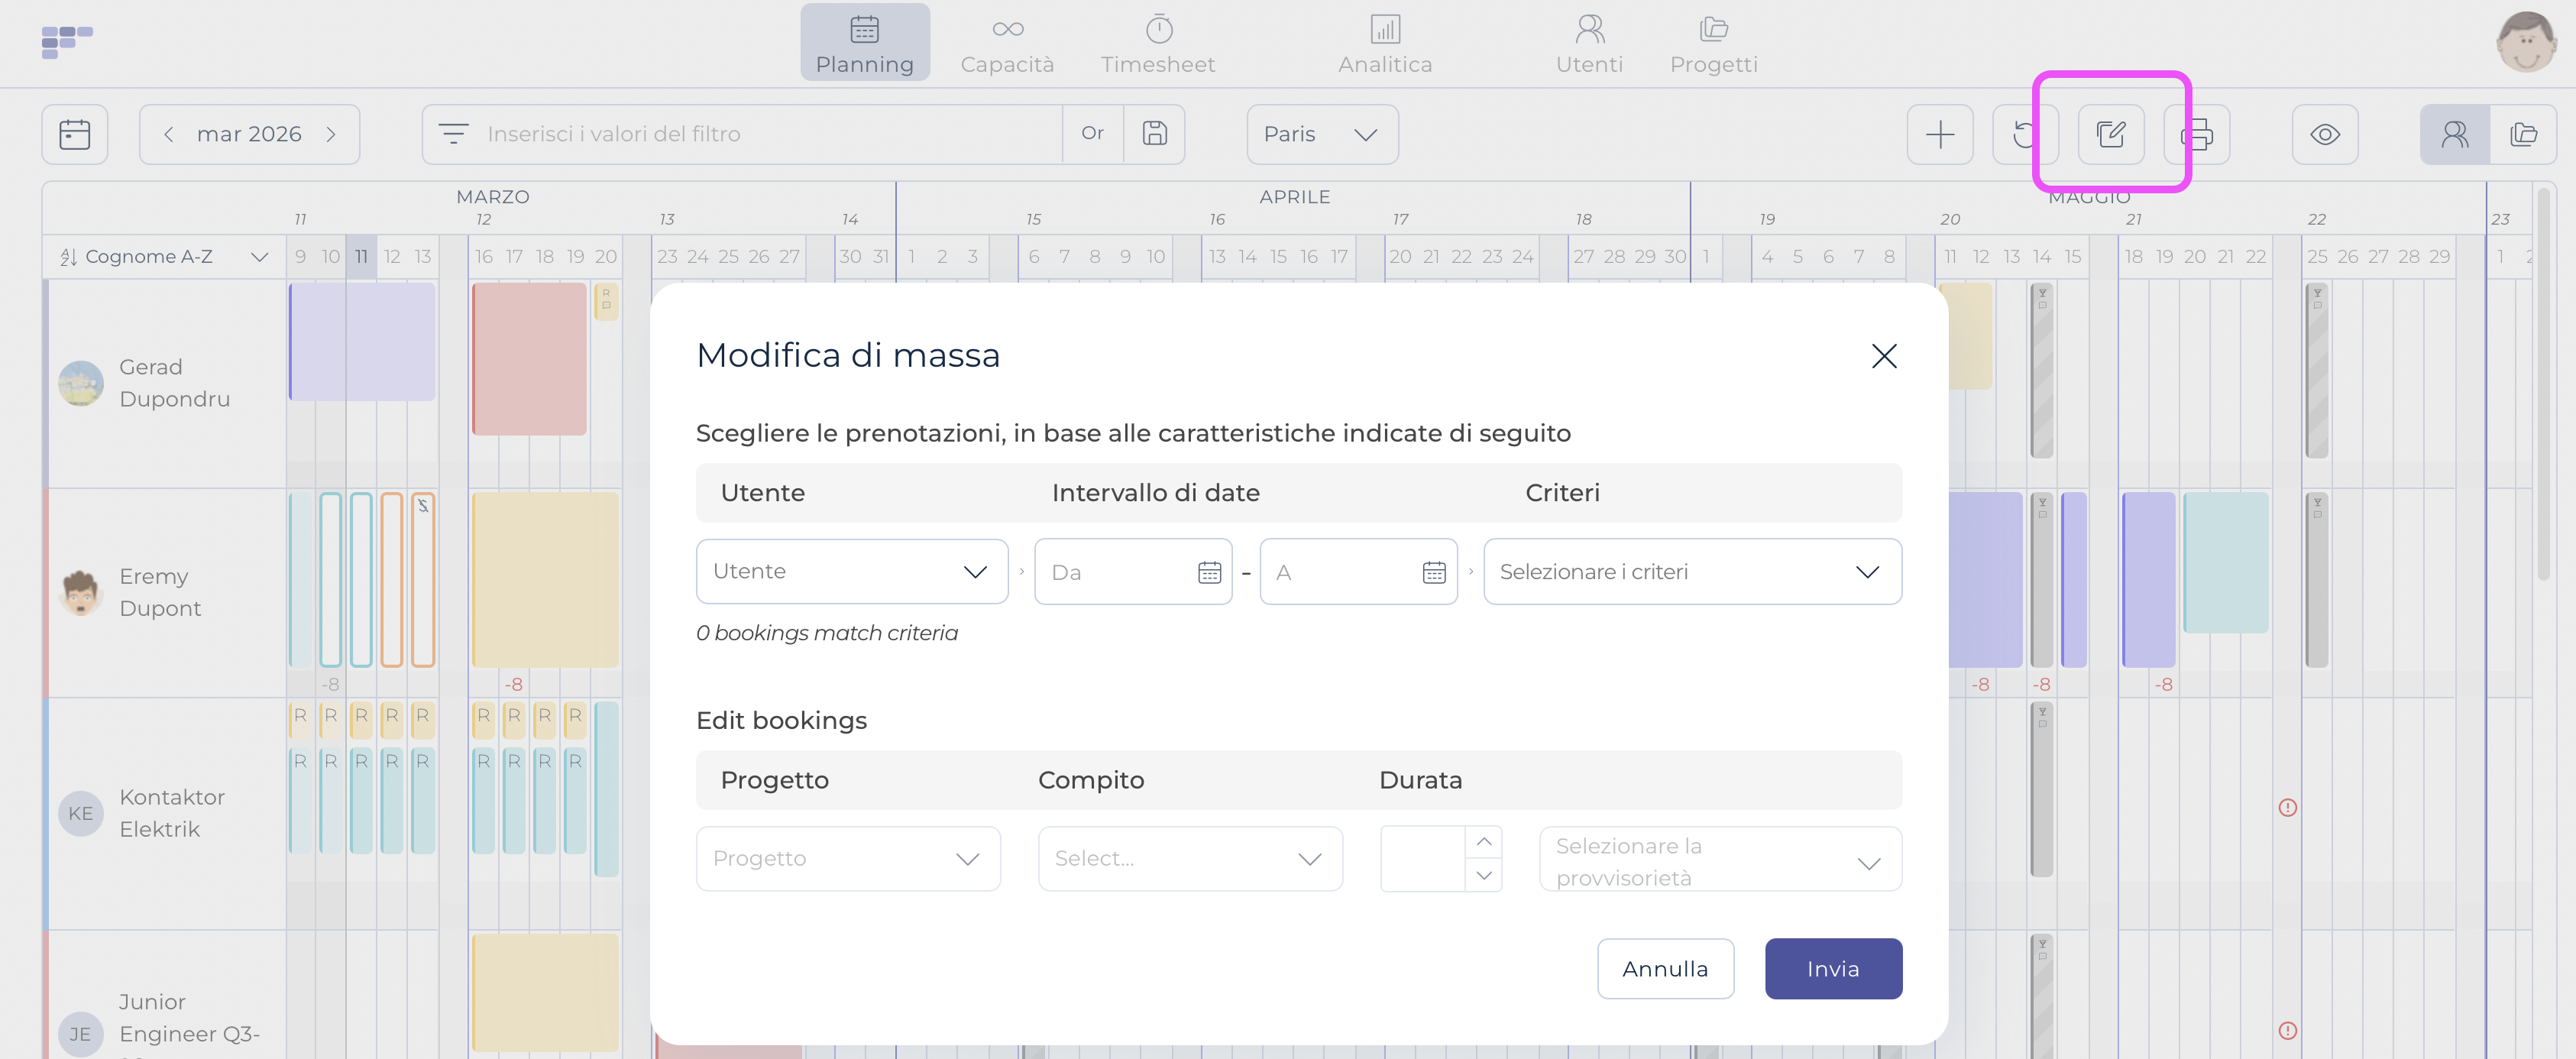Open the Utente dropdown
The width and height of the screenshot is (2576, 1059).
coord(851,572)
